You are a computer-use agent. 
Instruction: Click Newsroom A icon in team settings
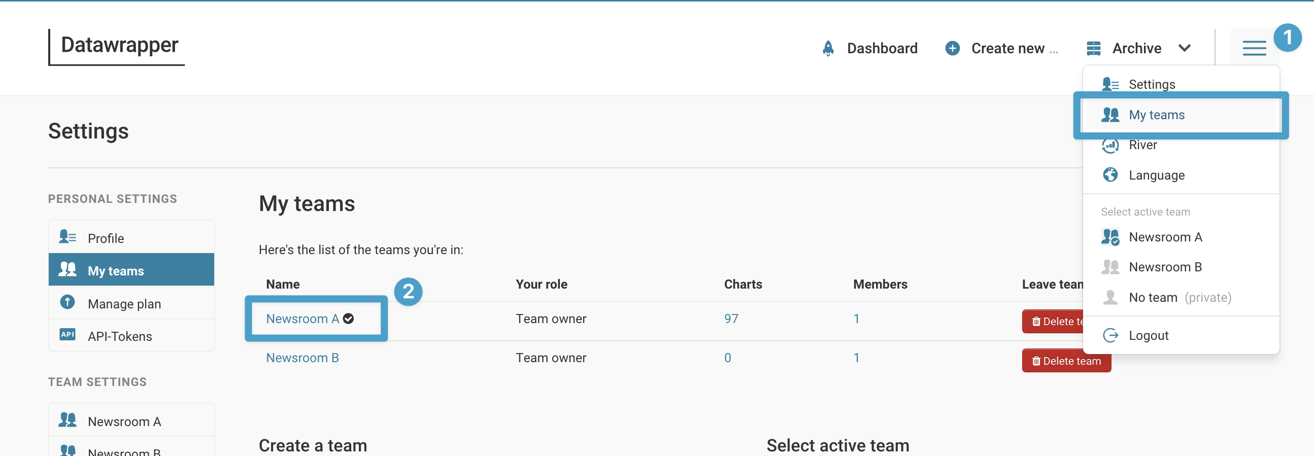click(x=68, y=420)
